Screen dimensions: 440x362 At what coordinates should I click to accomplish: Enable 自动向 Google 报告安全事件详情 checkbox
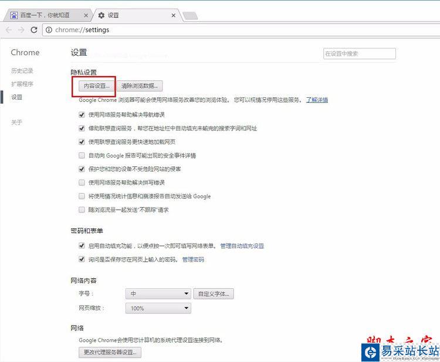point(82,155)
